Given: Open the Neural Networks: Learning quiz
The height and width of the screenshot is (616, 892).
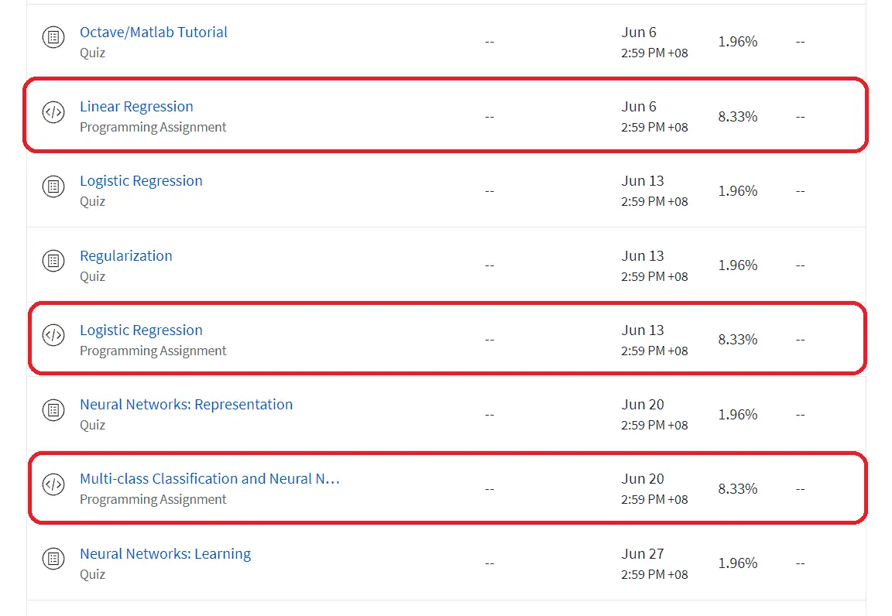Looking at the screenshot, I should tap(165, 553).
